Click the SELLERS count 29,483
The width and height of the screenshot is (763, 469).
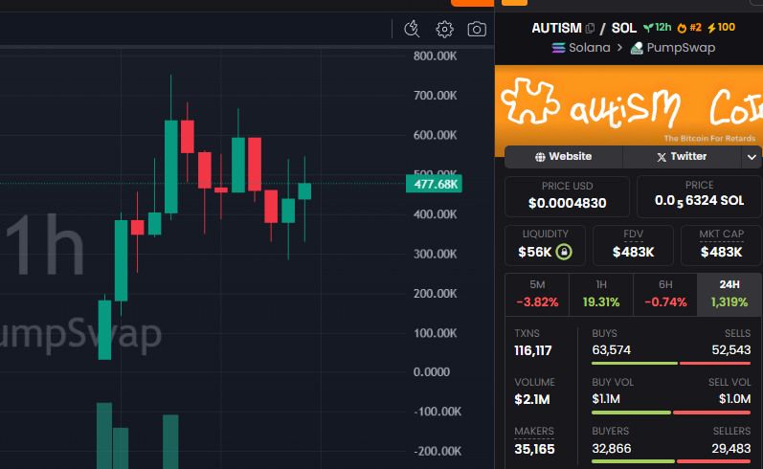730,449
